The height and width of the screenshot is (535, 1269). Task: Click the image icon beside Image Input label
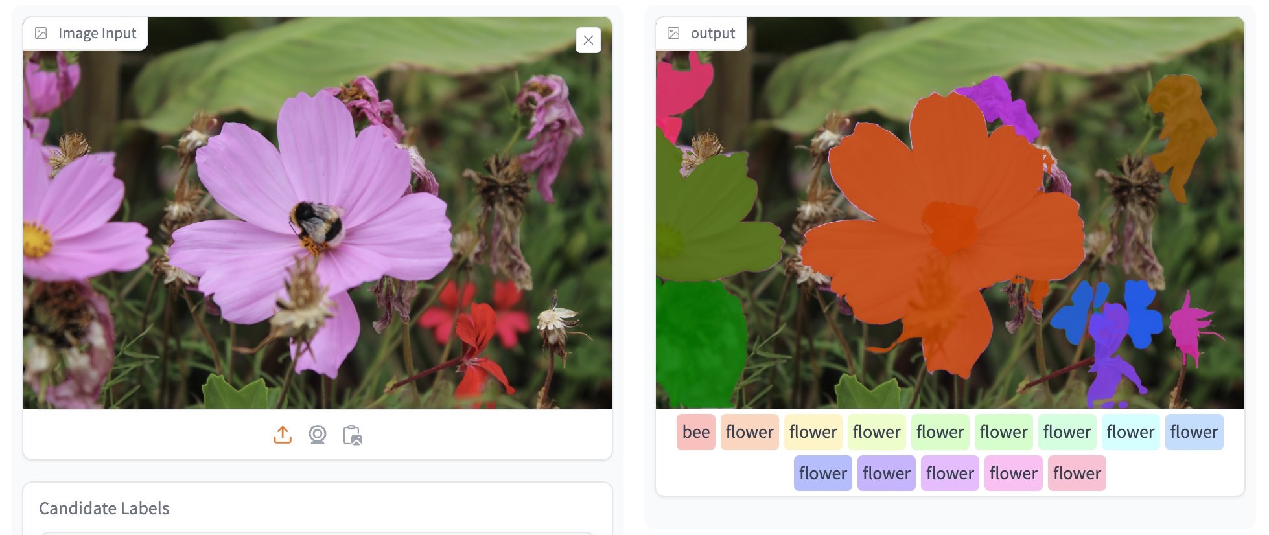click(41, 33)
